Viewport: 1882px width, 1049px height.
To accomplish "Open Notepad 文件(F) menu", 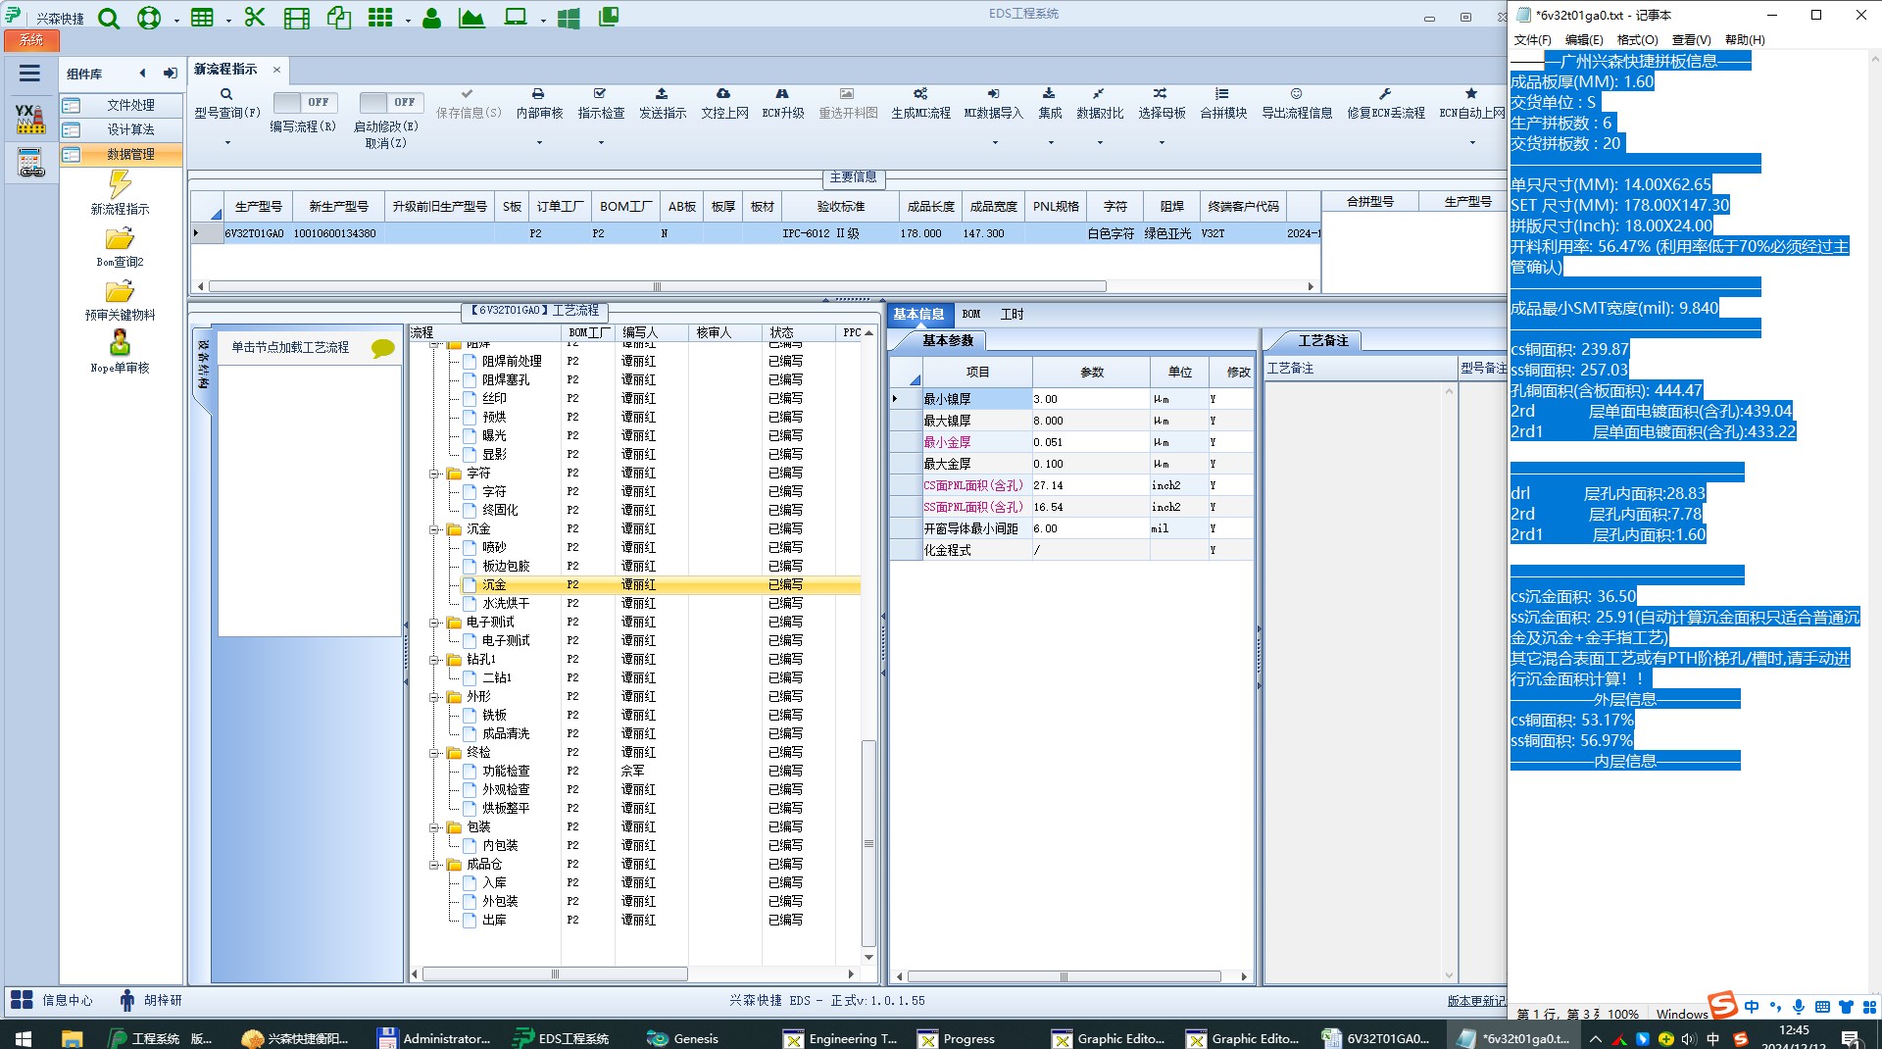I will (1532, 40).
